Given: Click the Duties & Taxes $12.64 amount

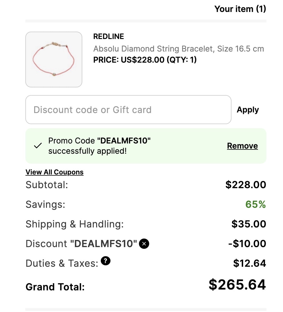Looking at the screenshot, I should (250, 263).
